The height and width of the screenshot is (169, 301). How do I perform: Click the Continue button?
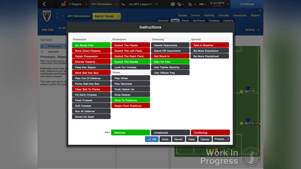[x=247, y=4]
